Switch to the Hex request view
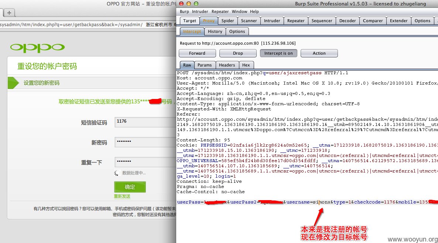438x243 pixels. 246,65
